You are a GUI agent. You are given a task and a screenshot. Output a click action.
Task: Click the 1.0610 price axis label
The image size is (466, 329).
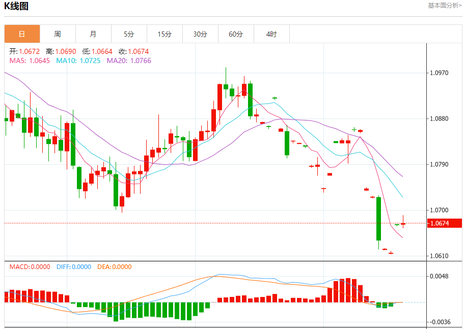[439, 256]
